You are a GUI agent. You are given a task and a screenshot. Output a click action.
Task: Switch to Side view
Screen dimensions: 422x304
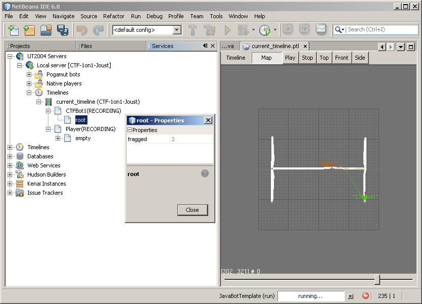[x=360, y=58]
